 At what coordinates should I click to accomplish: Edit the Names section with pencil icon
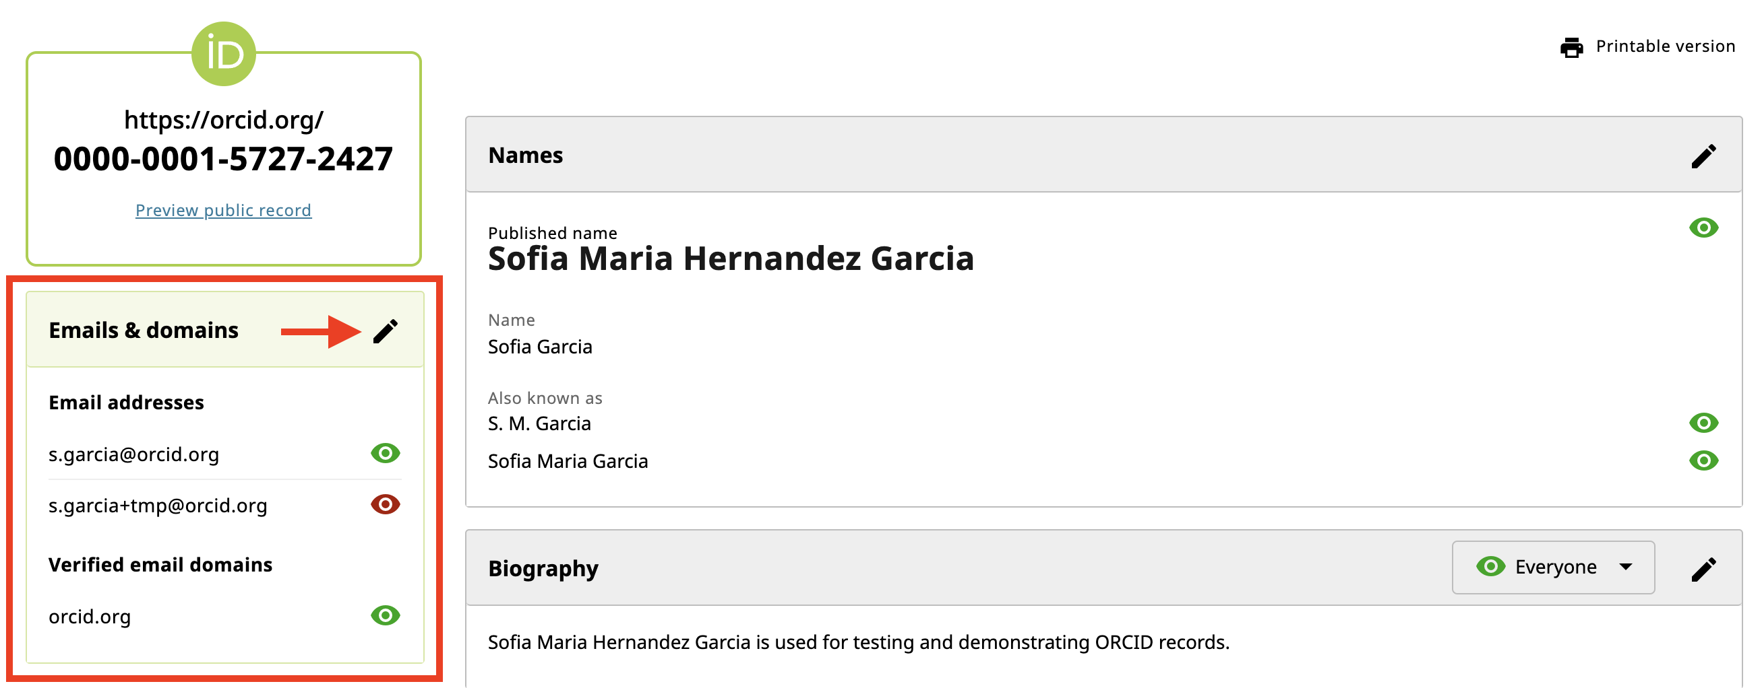[x=1703, y=156]
